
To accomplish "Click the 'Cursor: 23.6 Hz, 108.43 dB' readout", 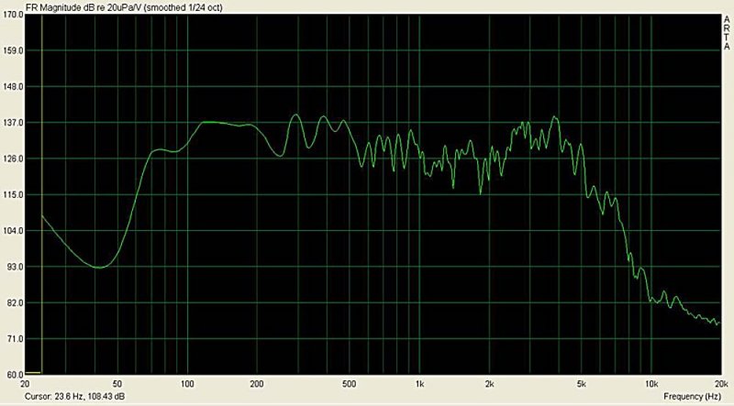I will click(x=75, y=396).
